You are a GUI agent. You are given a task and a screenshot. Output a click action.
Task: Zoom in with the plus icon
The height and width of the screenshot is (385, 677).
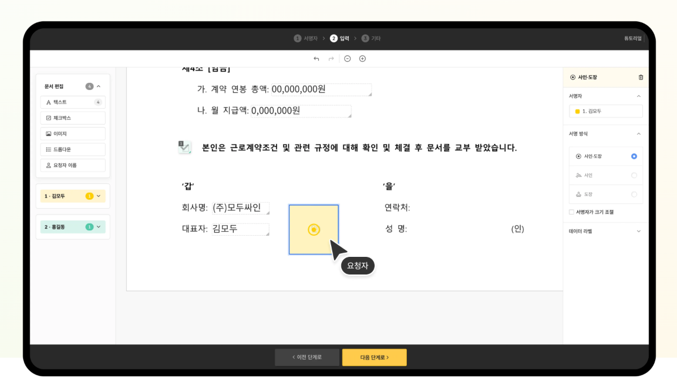[x=362, y=59]
